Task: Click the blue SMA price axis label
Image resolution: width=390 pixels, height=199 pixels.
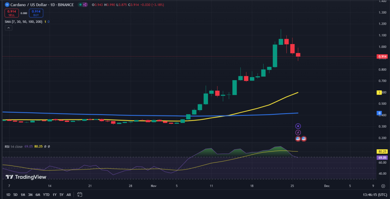Action: 379,113
